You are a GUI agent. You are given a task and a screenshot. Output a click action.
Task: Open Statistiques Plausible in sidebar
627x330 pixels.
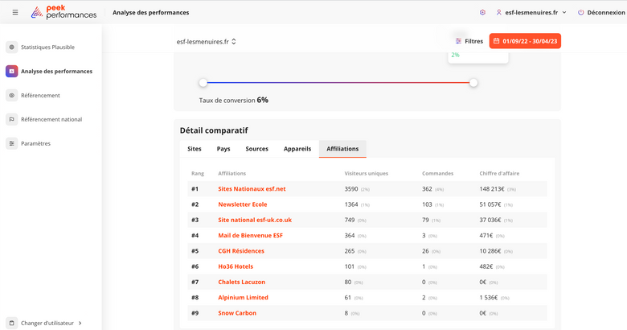[x=47, y=47]
